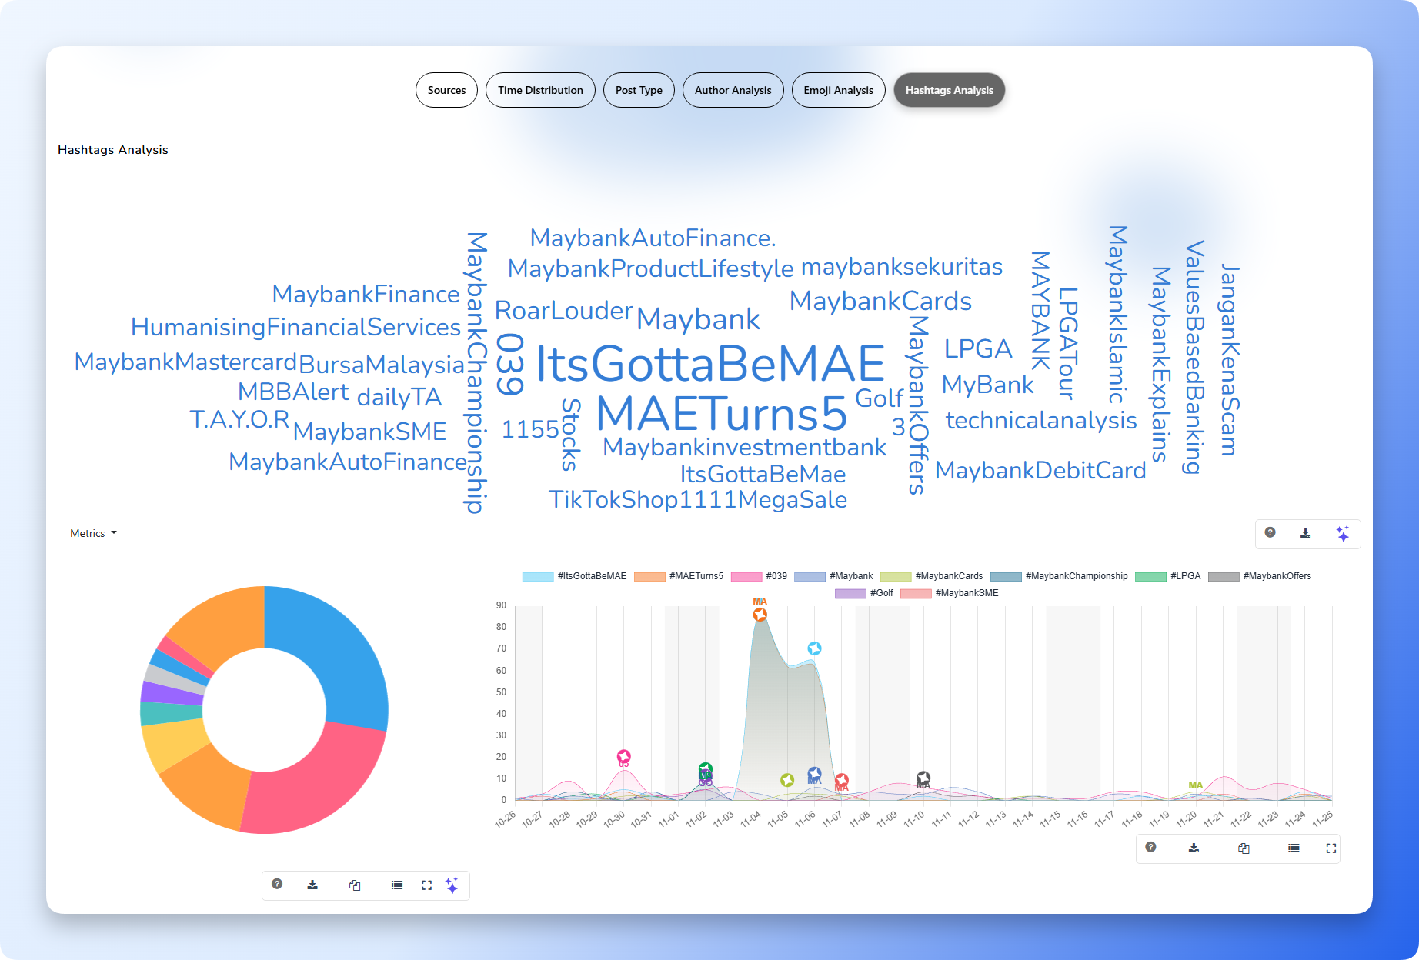Click technicalanalysis in the word cloud
Screen dimensions: 1419x960
pos(1041,420)
